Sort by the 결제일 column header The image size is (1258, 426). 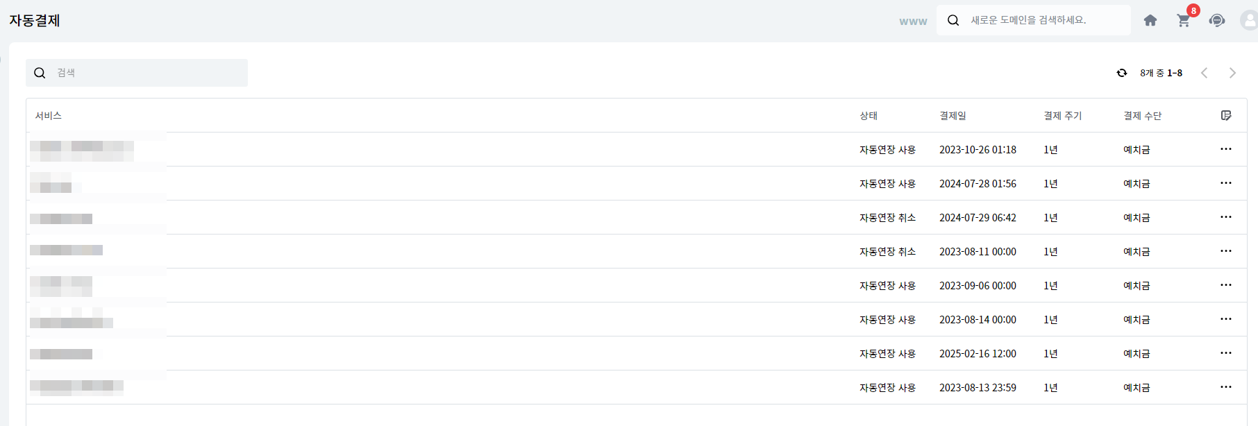(x=953, y=116)
